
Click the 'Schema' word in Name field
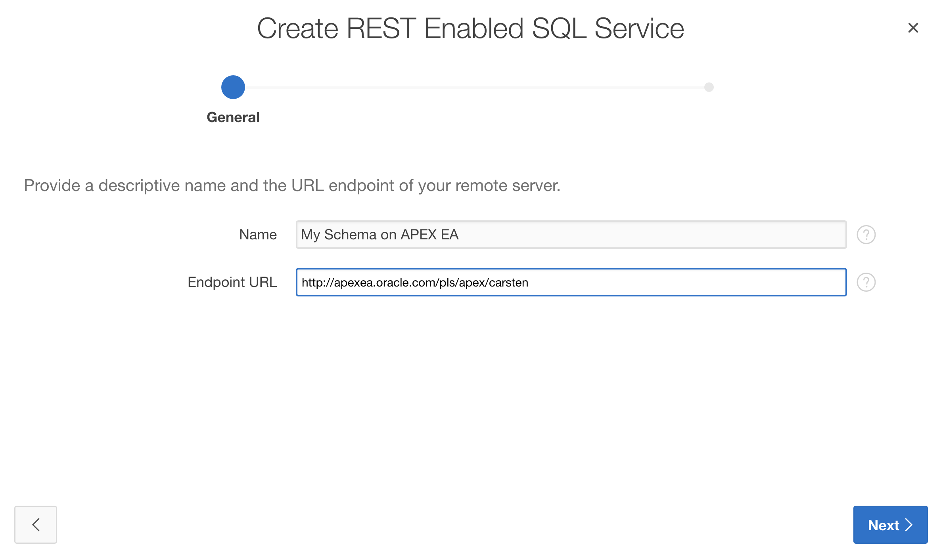click(350, 235)
